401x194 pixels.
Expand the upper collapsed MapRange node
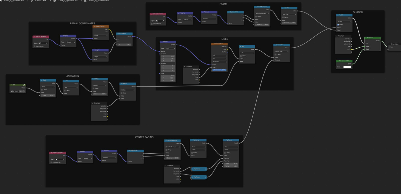click(193, 169)
